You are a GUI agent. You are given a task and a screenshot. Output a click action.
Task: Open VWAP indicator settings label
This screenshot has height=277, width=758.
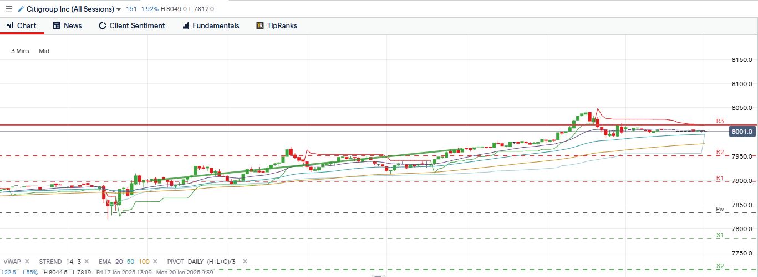[12, 262]
